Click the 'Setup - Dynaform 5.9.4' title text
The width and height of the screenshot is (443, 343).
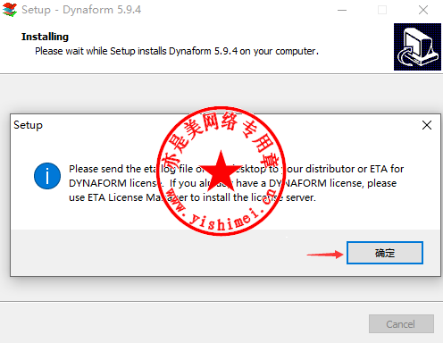81,10
